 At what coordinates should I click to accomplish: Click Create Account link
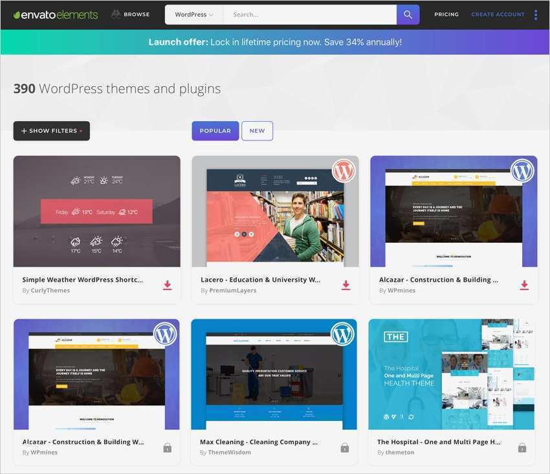498,14
